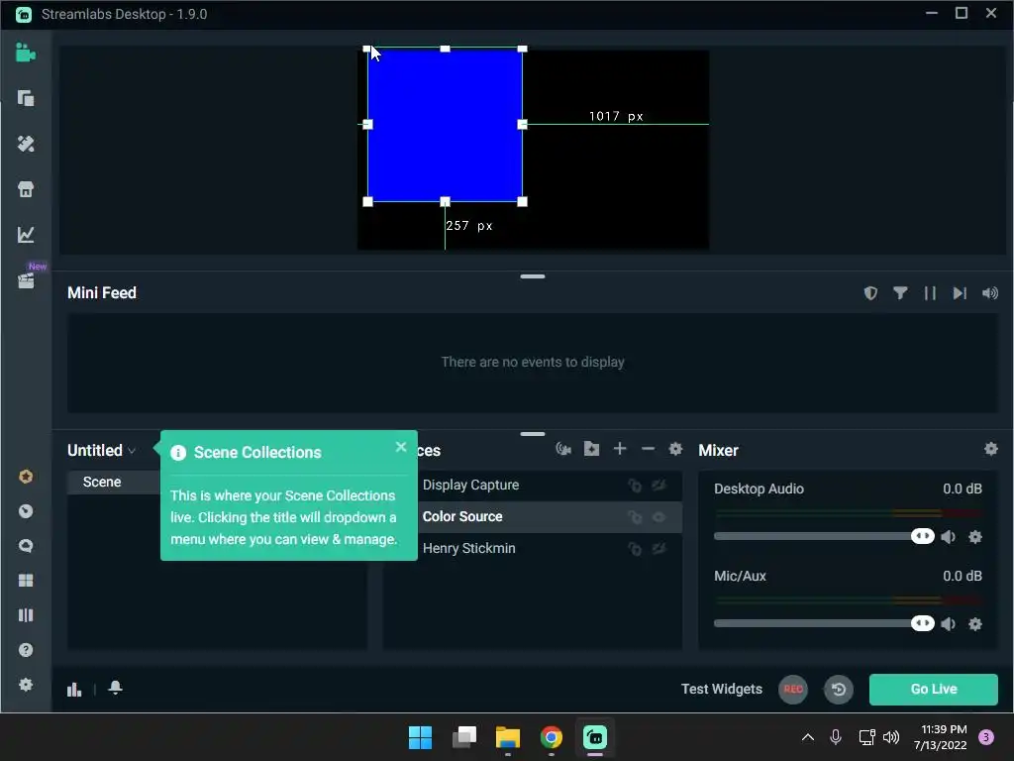Open Mic/Aux settings gear
This screenshot has width=1014, height=761.
[975, 624]
